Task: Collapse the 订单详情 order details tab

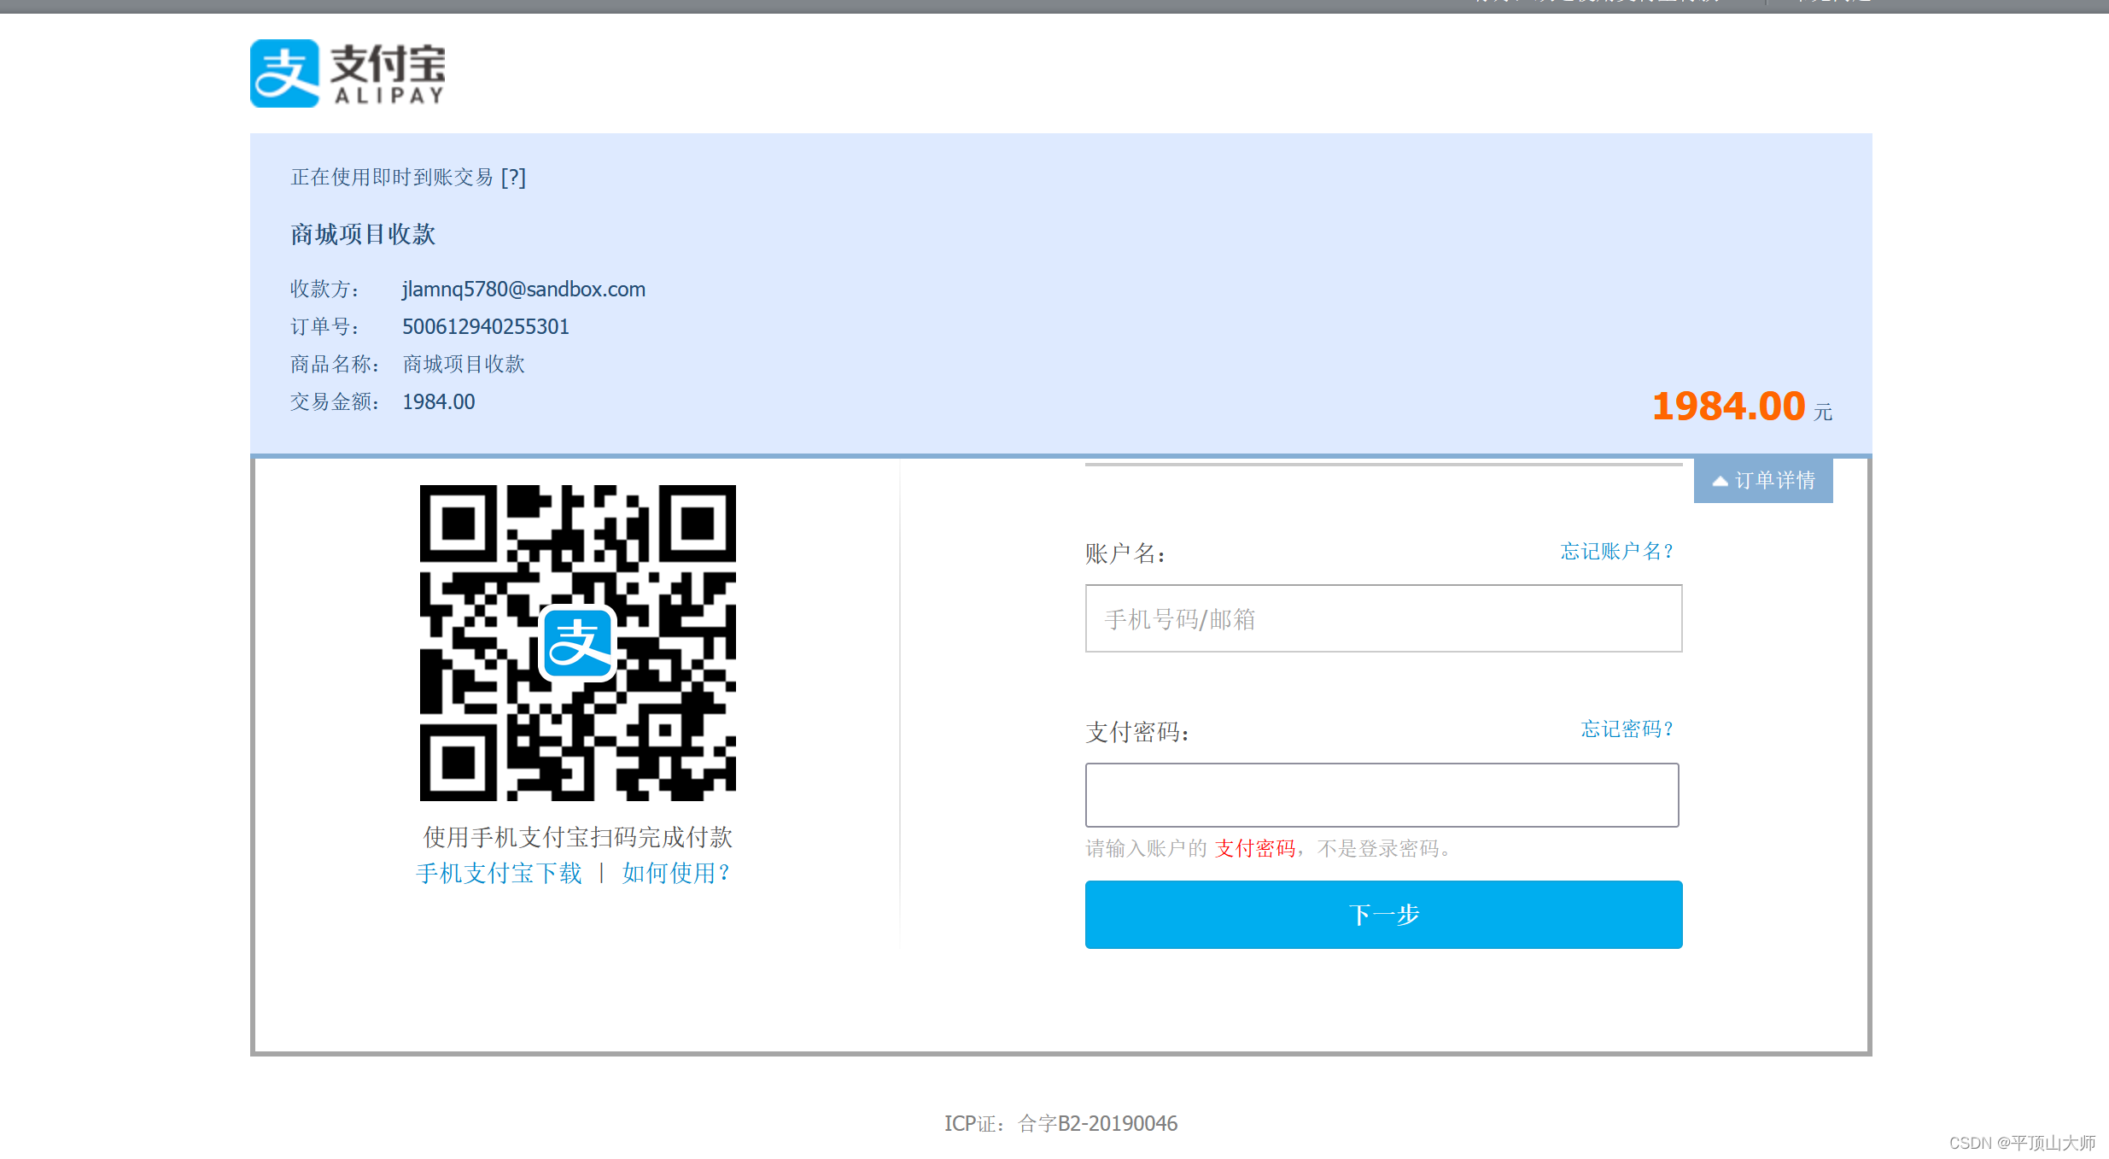Action: tap(1763, 481)
